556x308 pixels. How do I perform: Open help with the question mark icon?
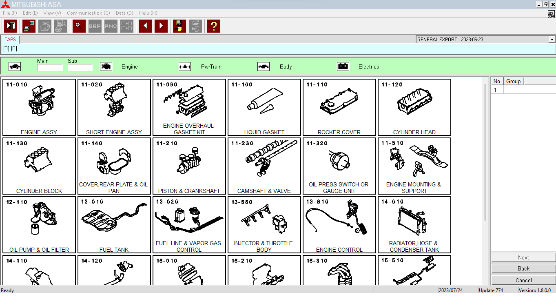pos(213,26)
